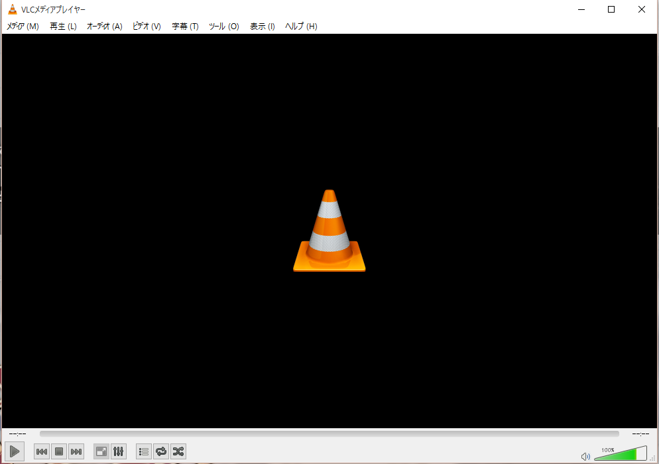The height and width of the screenshot is (464, 659).
Task: Mute audio via speaker icon
Action: pyautogui.click(x=585, y=456)
